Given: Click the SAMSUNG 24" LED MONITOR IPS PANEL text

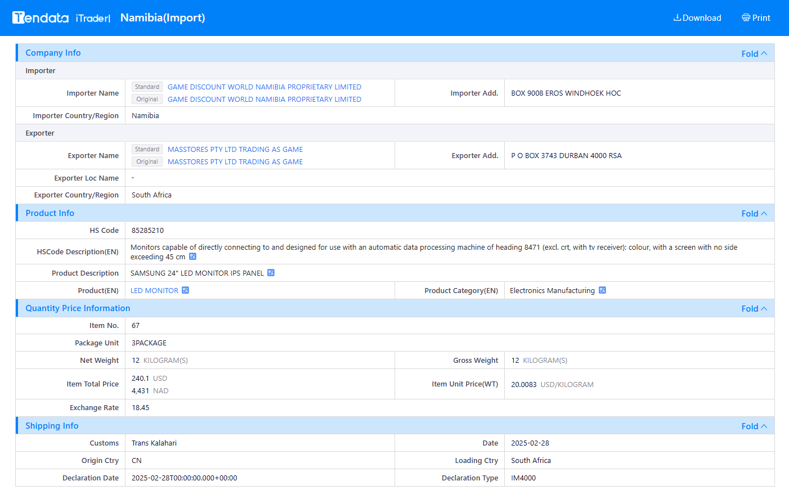Looking at the screenshot, I should click(197, 273).
